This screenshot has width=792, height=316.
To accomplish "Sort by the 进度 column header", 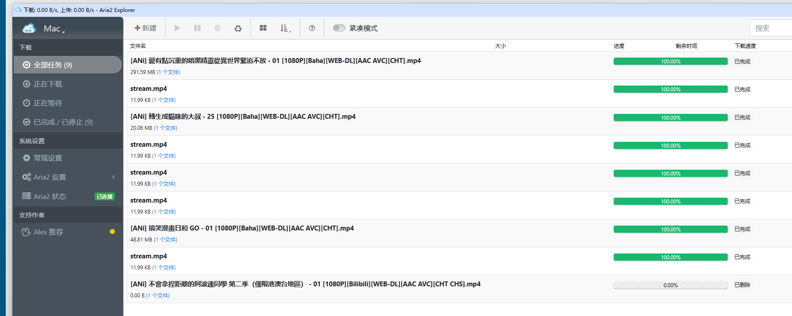I will pos(619,46).
